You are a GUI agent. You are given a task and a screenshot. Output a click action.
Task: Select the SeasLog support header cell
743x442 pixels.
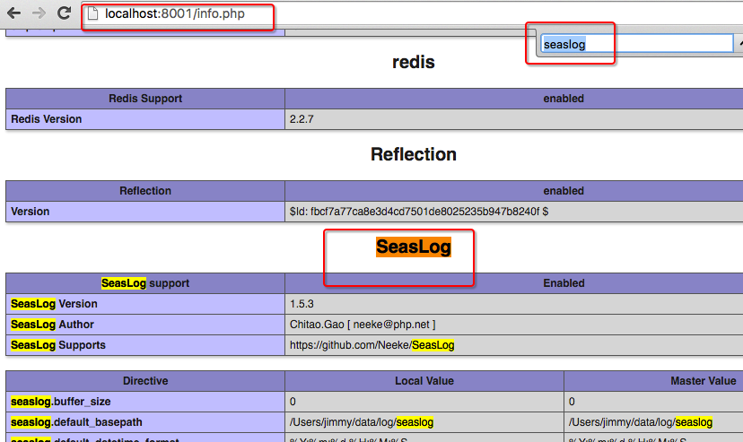coord(145,283)
